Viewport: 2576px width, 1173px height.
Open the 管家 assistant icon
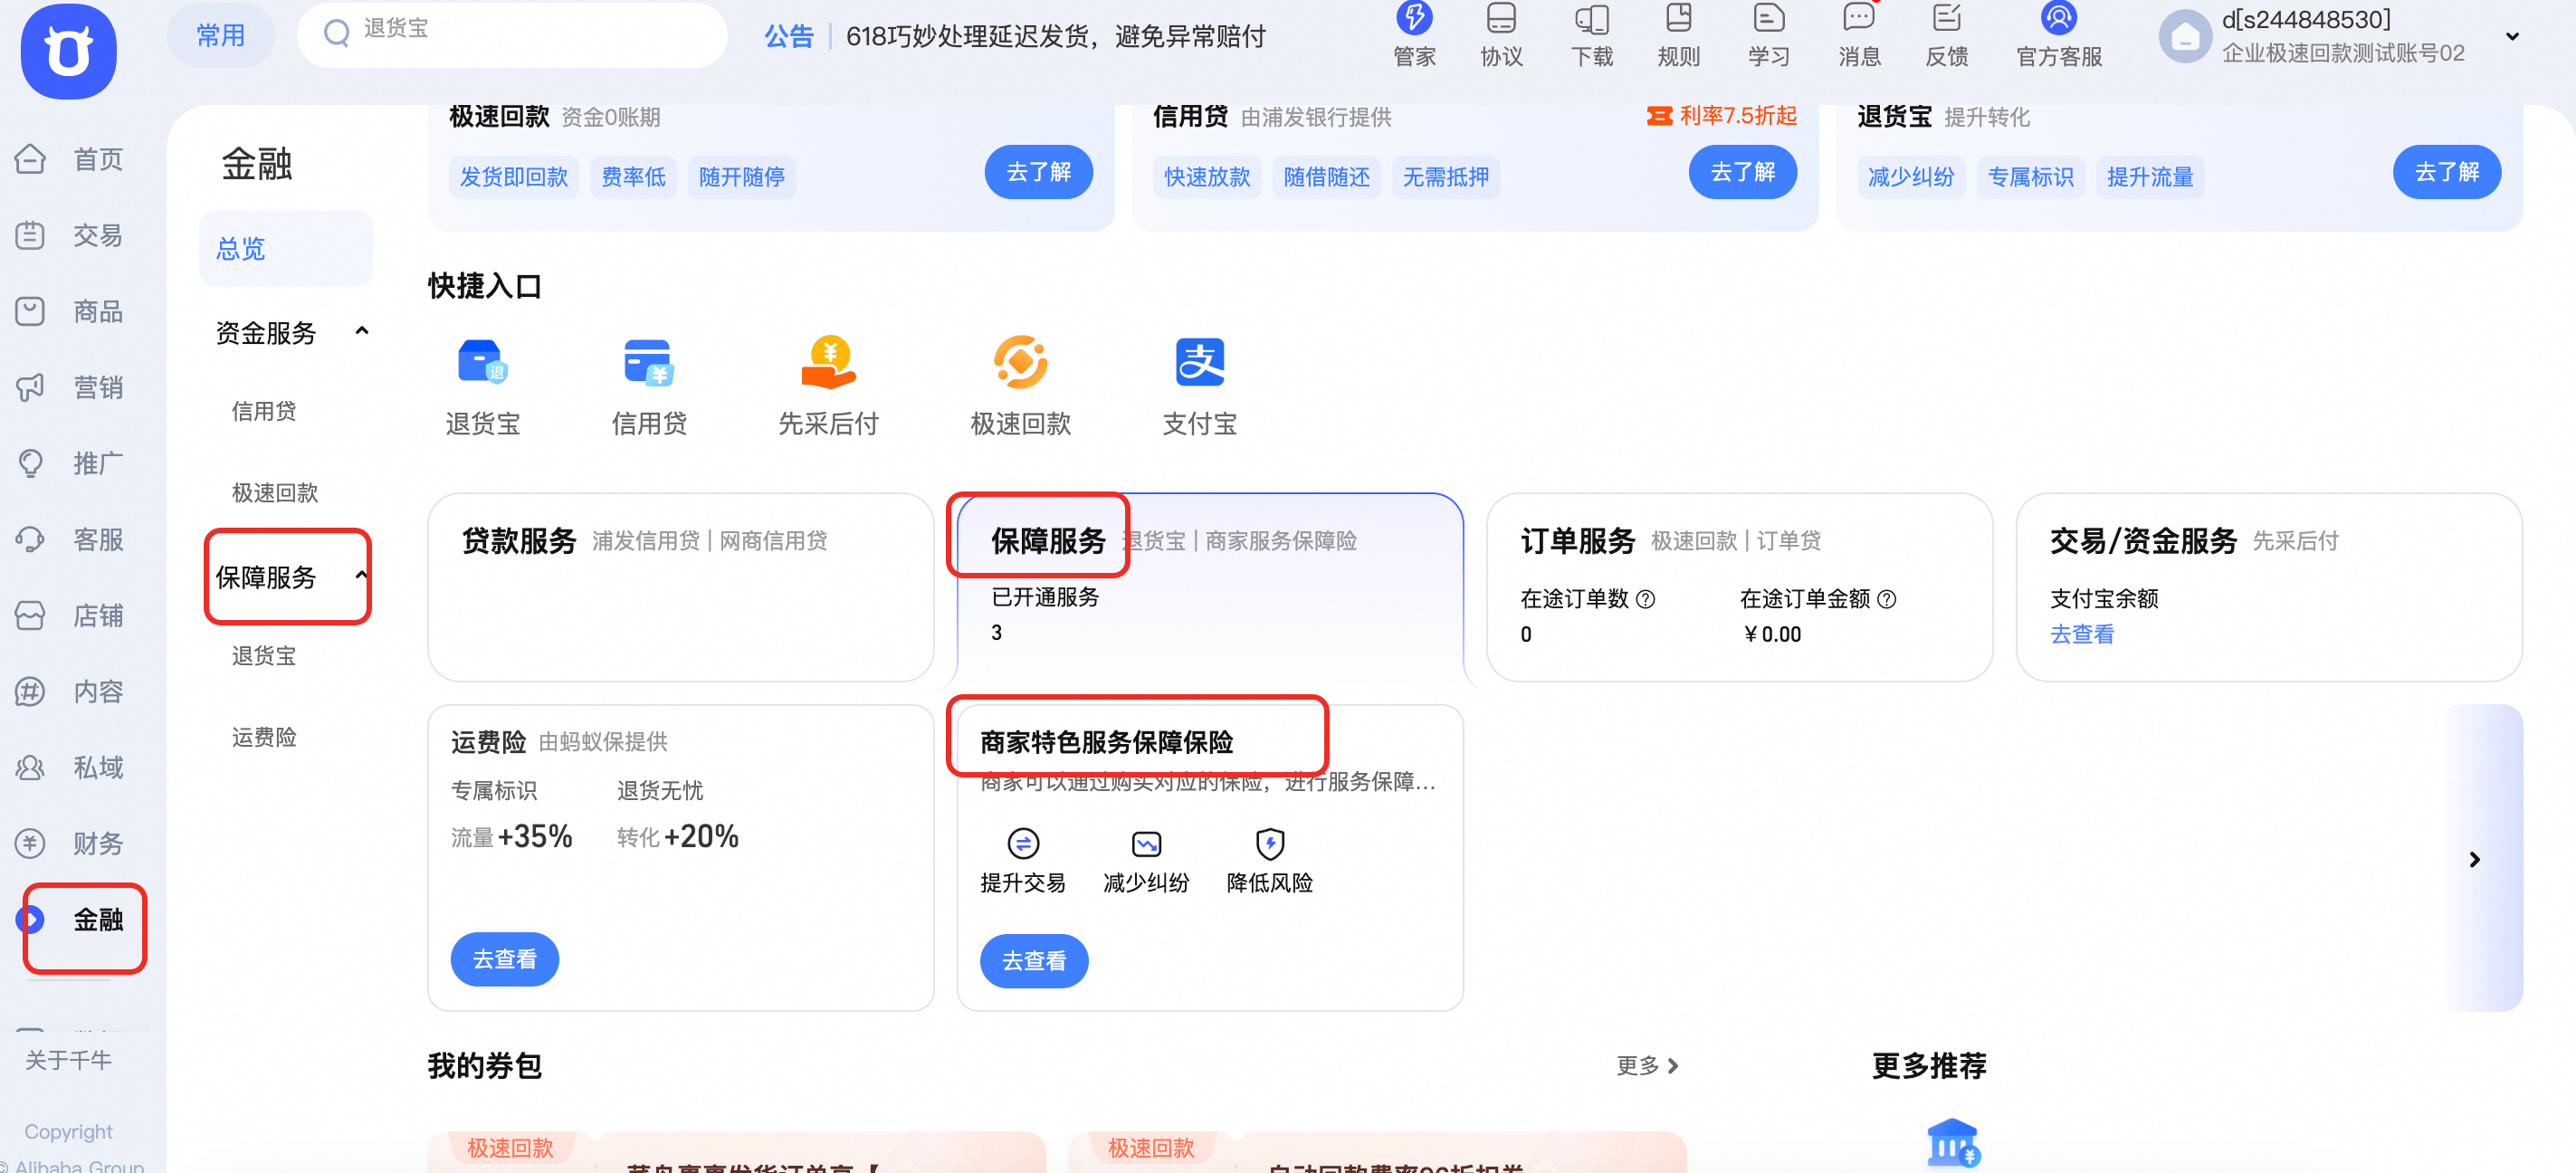coord(1413,35)
